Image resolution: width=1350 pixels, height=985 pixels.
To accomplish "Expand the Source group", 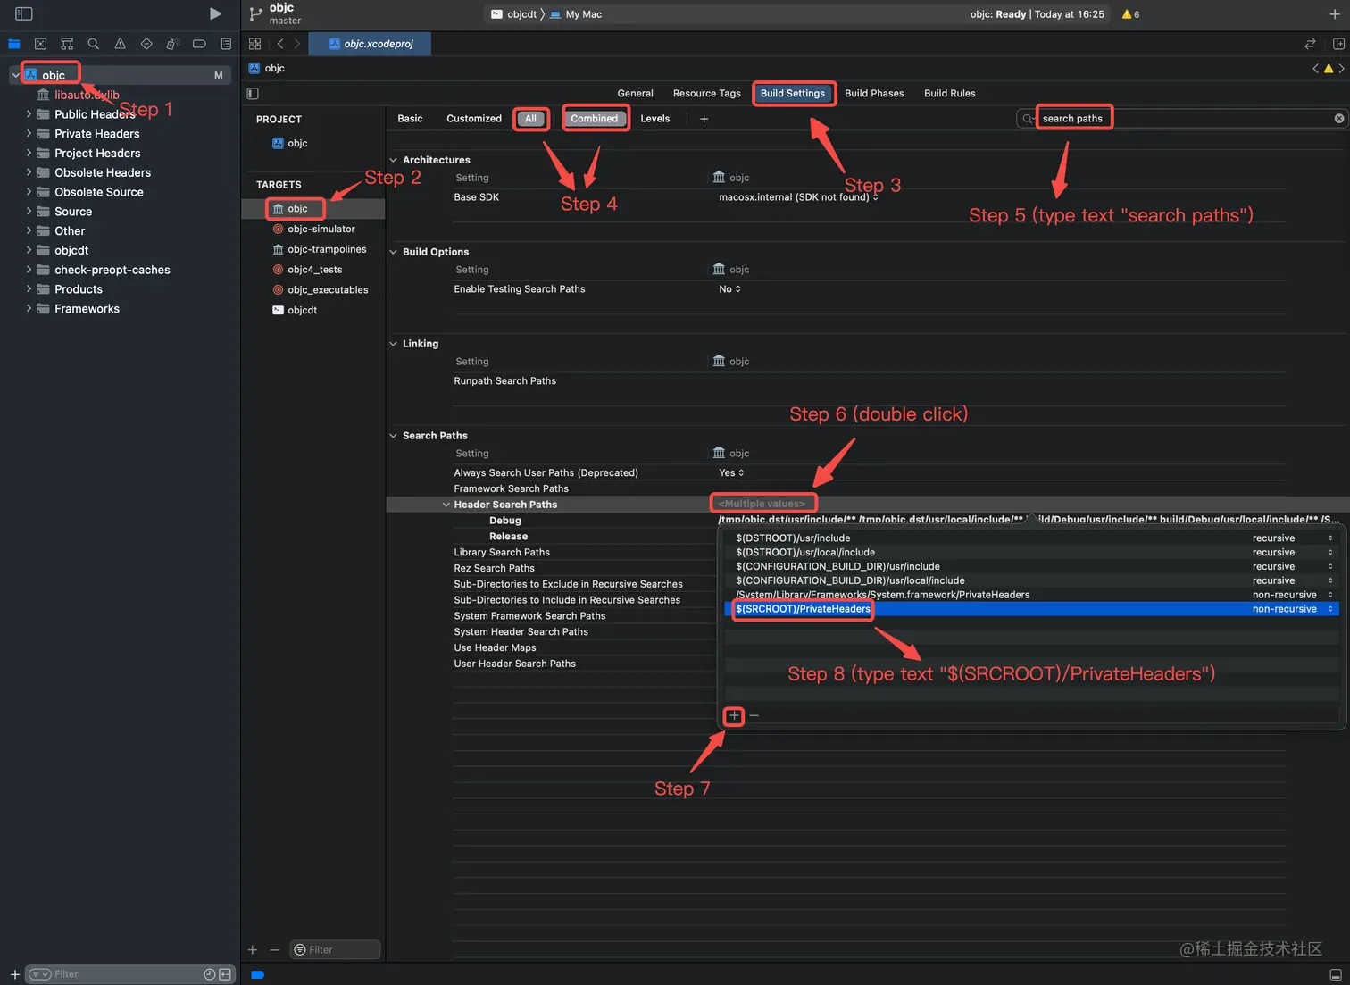I will coord(29,212).
